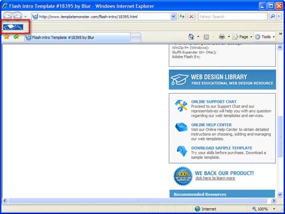Click the horizontal scrollbar left arrow
Screen dimensions: 285x214
point(5,200)
